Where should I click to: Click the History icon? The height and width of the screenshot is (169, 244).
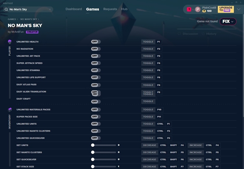click(203, 34)
